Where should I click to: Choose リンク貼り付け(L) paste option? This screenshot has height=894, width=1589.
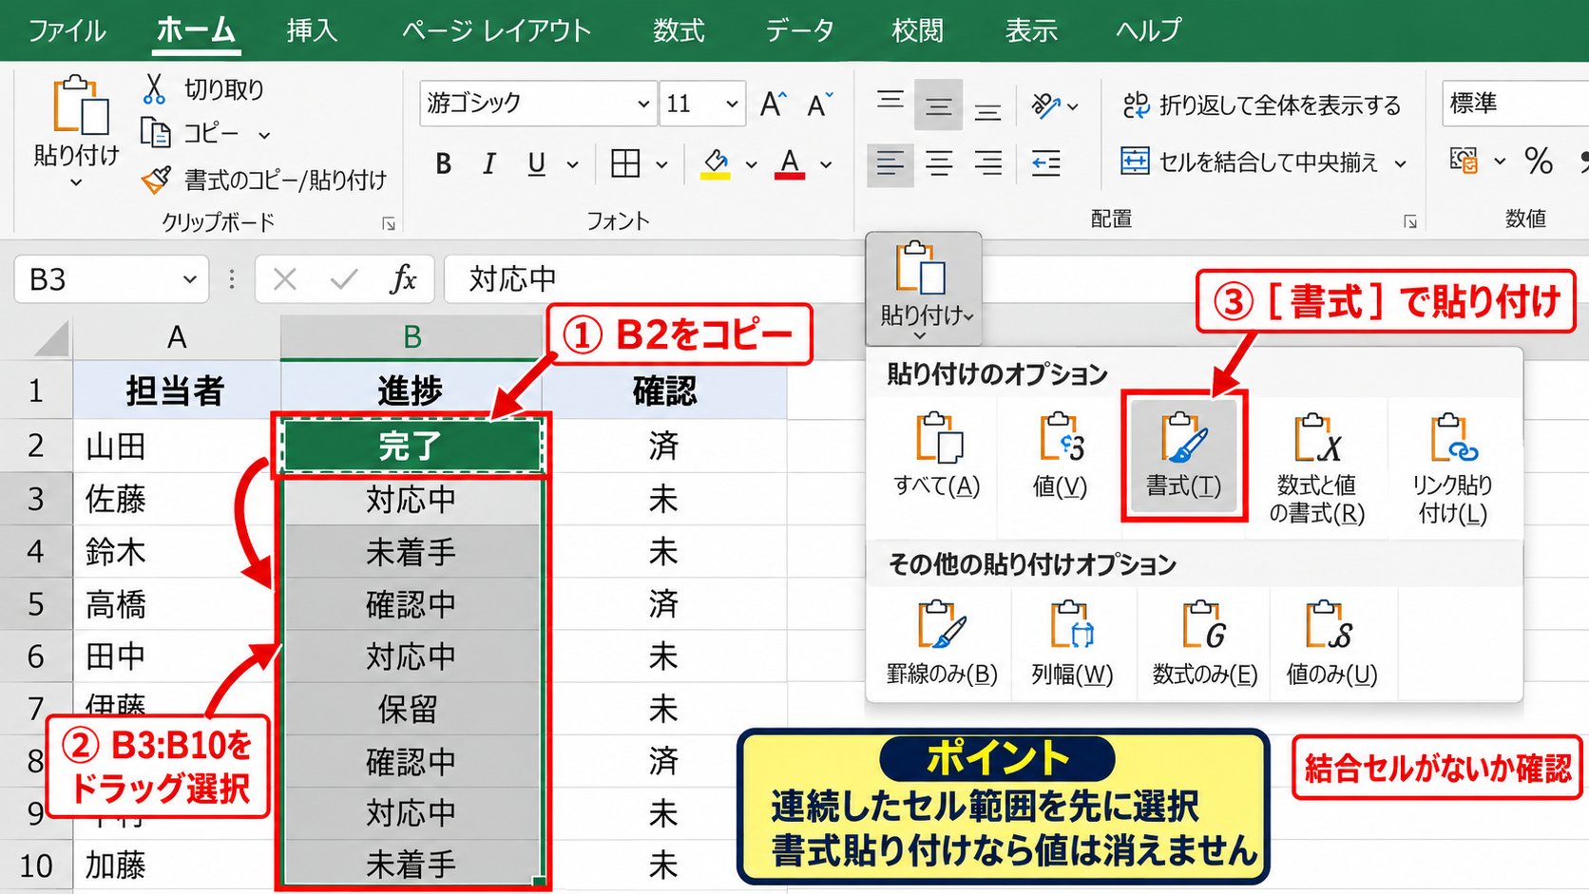(x=1452, y=468)
